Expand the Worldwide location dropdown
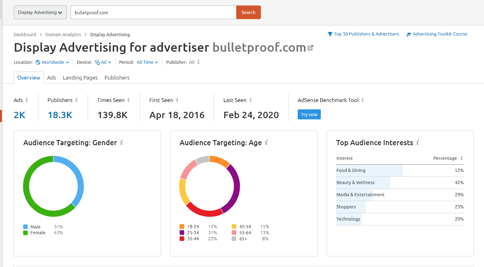484x267 pixels. pyautogui.click(x=55, y=62)
